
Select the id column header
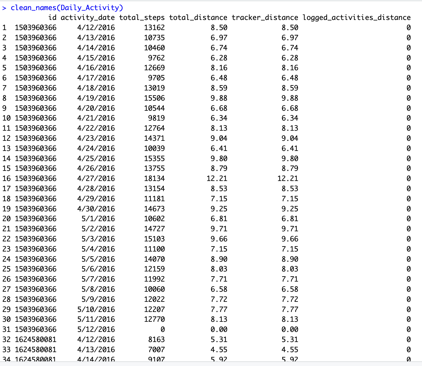tap(52, 18)
